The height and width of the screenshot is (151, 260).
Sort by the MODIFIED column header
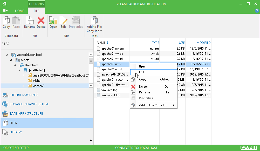coord(203,43)
